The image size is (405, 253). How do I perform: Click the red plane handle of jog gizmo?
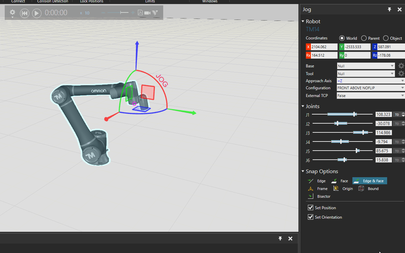click(x=148, y=92)
